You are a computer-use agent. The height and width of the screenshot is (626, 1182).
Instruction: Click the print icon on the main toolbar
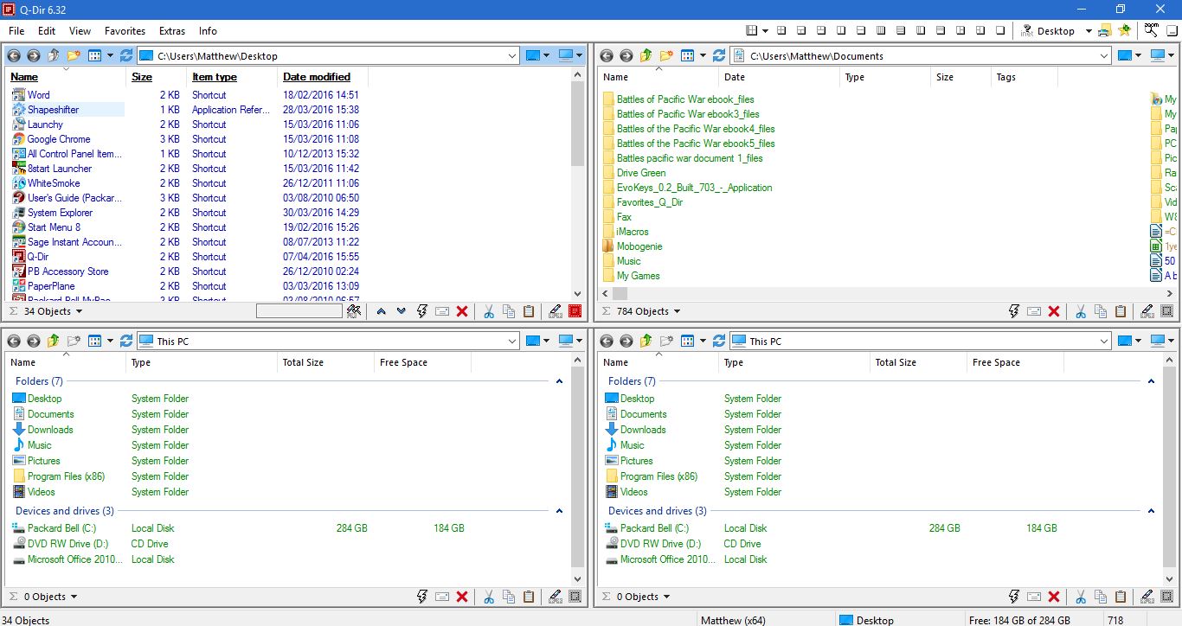click(1103, 30)
